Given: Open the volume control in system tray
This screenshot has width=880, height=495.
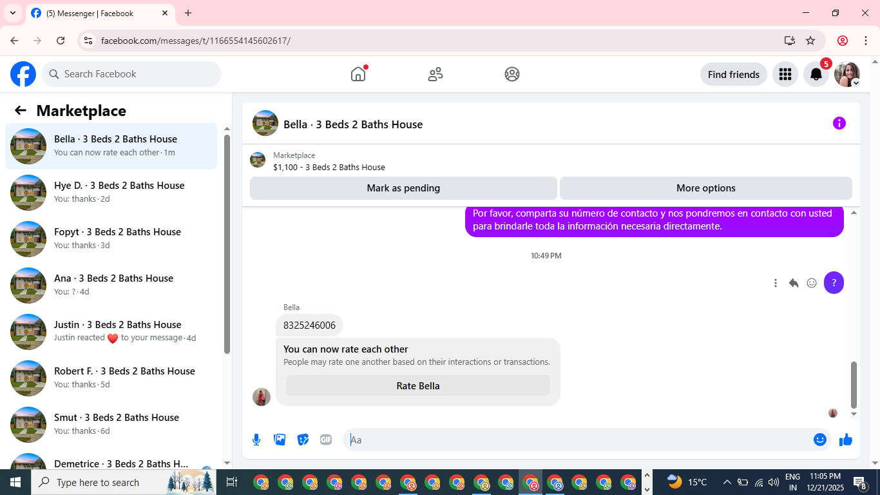Looking at the screenshot, I should (x=774, y=482).
